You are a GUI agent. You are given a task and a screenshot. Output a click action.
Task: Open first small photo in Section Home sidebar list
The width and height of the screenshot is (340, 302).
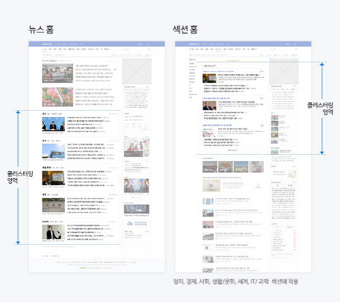(275, 118)
